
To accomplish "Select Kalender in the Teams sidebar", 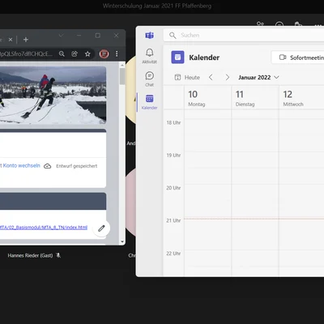I will [149, 102].
